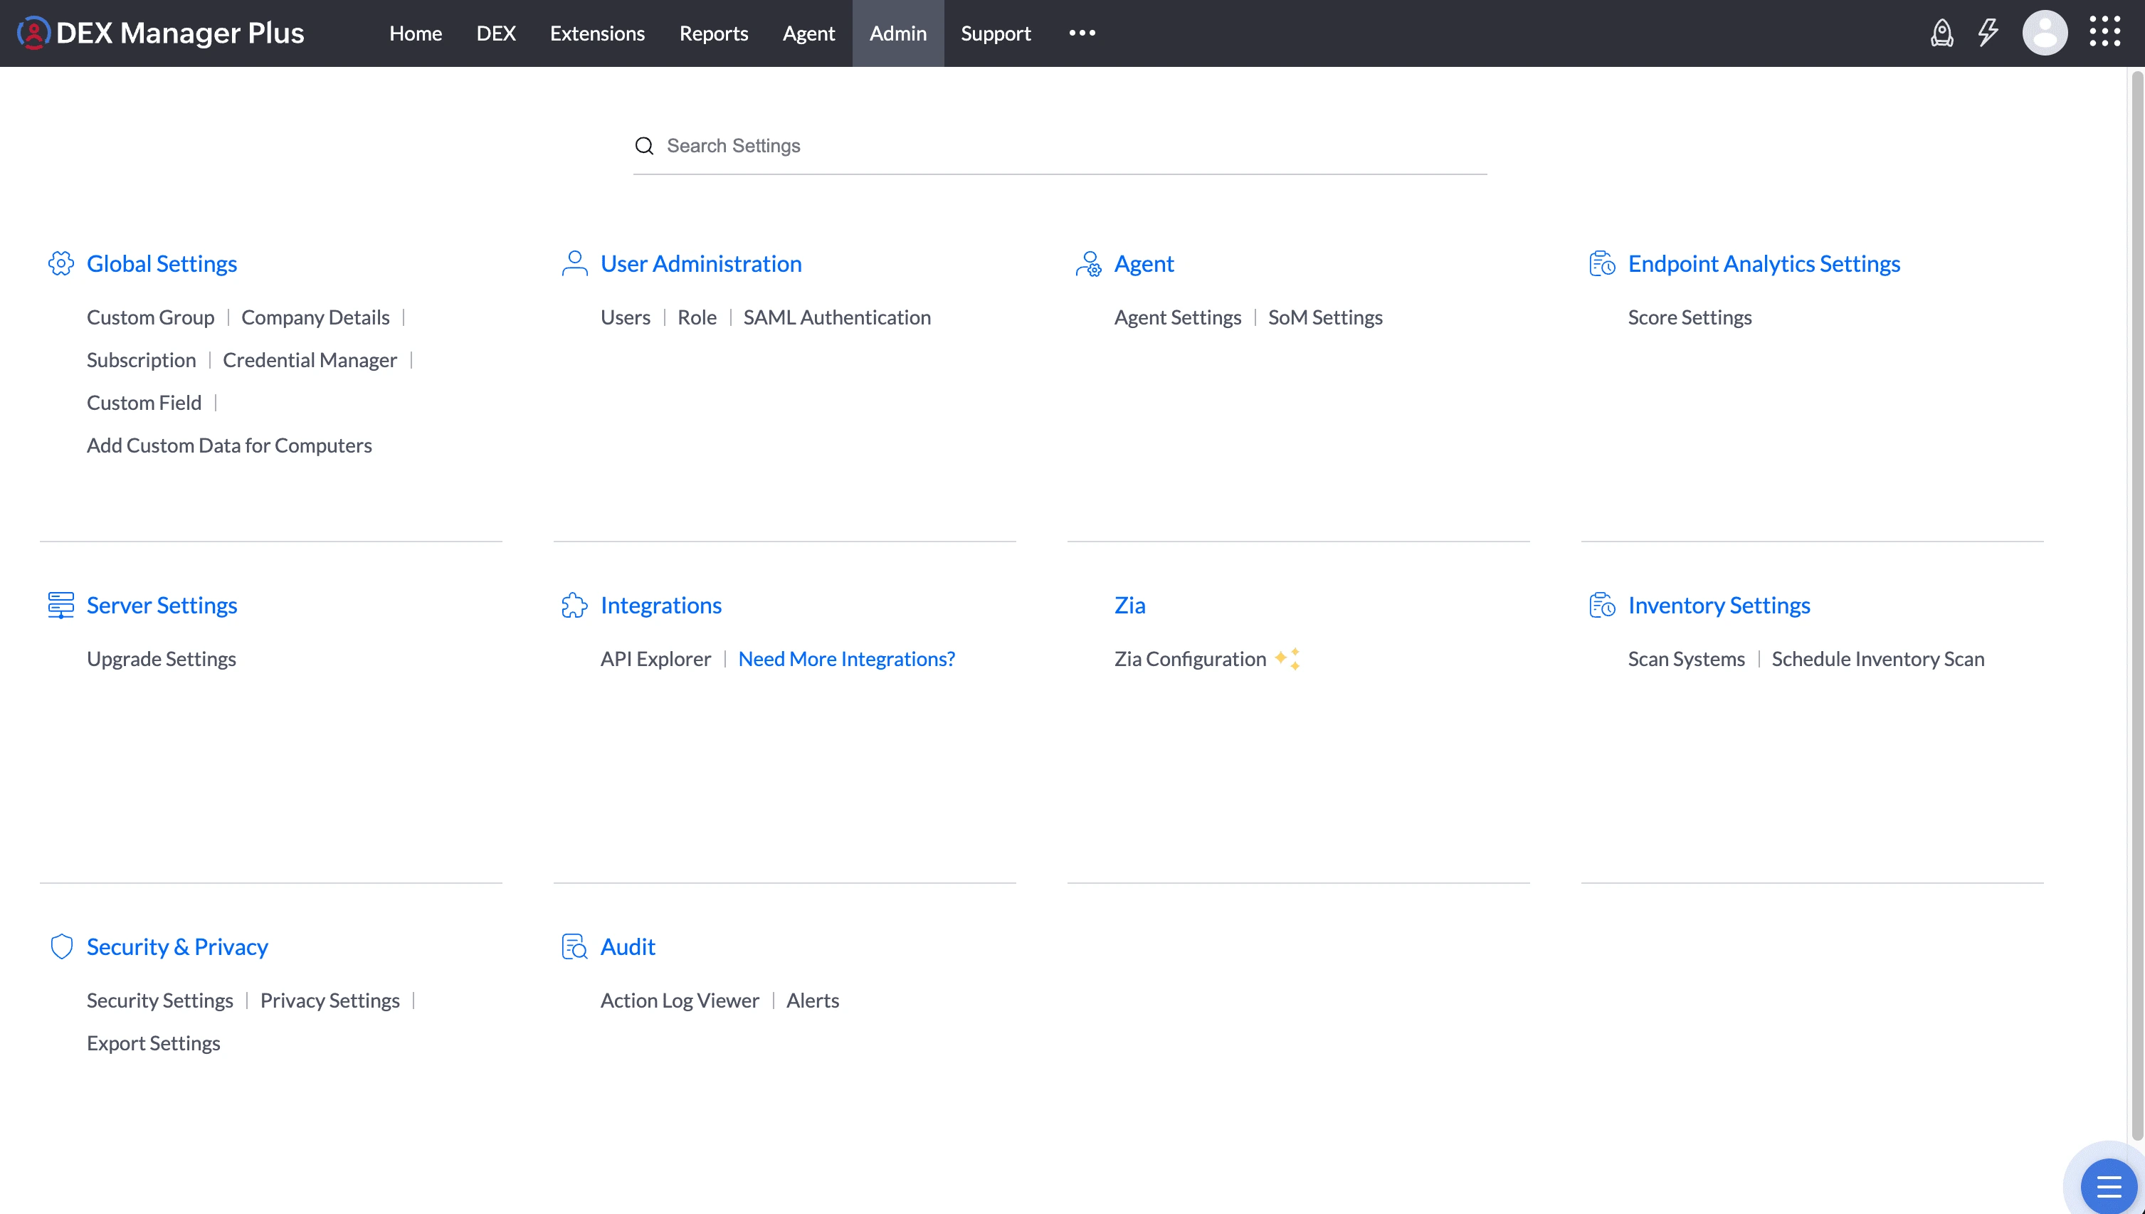Click the DEX Manager Plus title text
The width and height of the screenshot is (2145, 1214).
pos(180,33)
